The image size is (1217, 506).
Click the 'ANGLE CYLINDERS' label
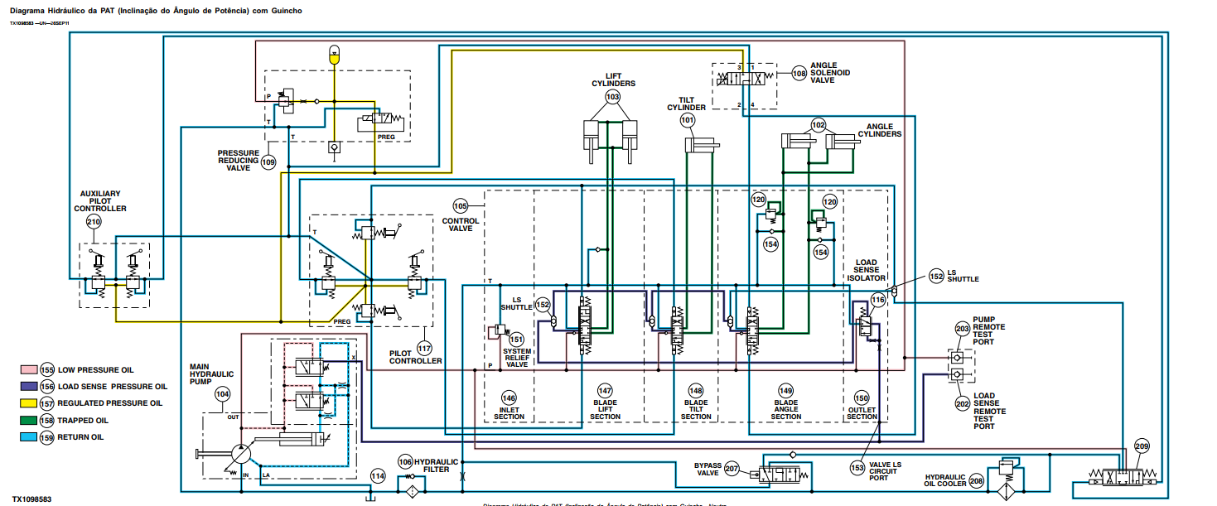[x=880, y=130]
